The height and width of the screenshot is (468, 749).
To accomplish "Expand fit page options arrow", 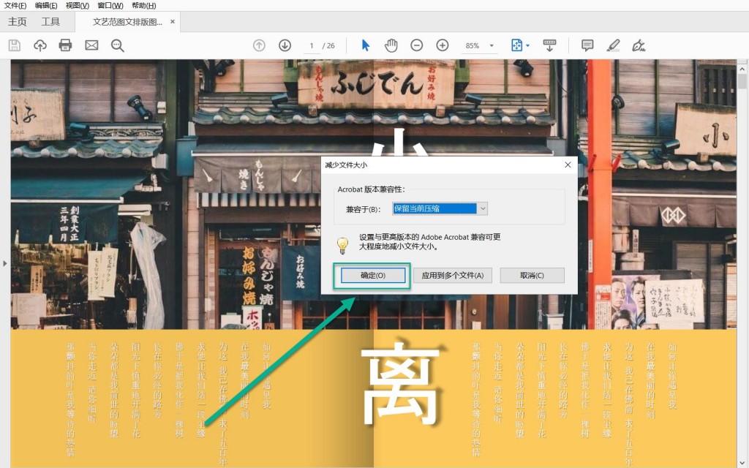I will (x=527, y=46).
